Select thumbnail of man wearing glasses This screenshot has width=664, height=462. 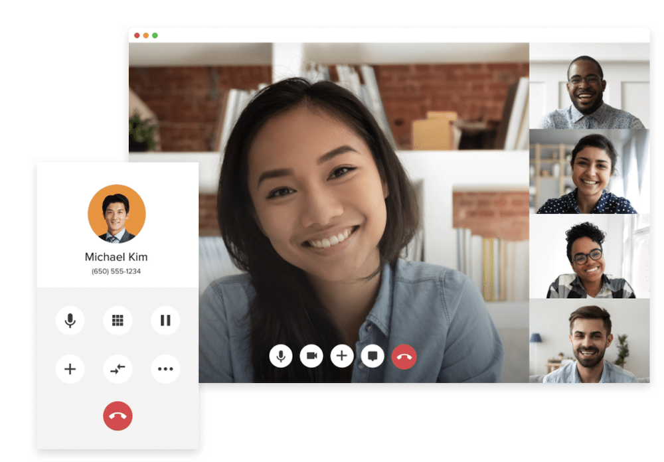click(589, 86)
